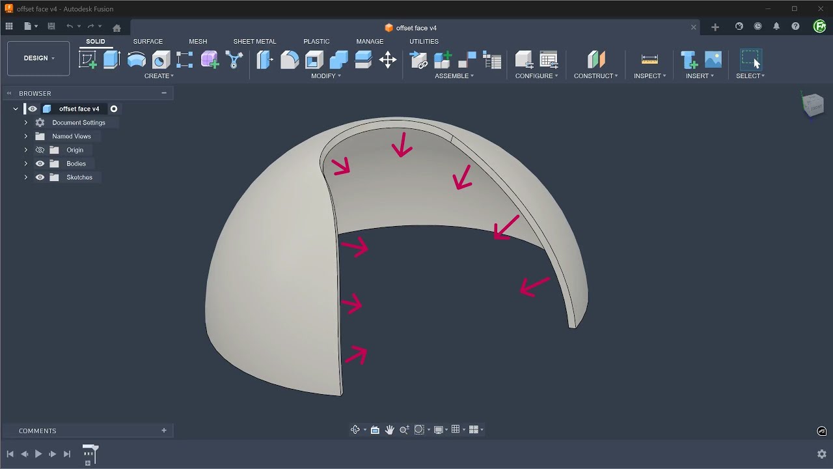Select the Measure tool

(x=649, y=60)
